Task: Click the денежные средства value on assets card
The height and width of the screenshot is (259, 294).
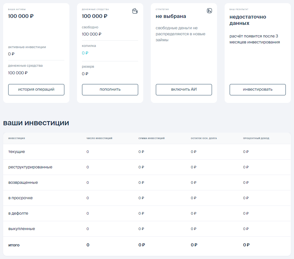Action: click(18, 72)
